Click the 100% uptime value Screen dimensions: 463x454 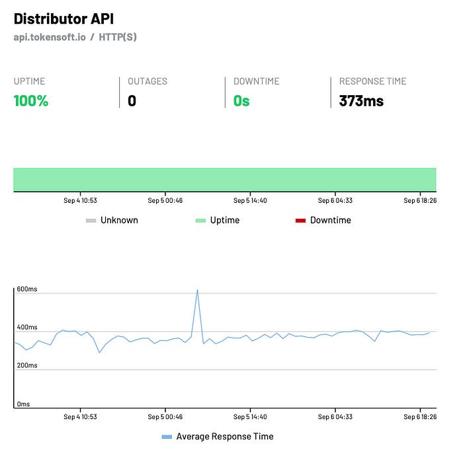click(x=31, y=101)
